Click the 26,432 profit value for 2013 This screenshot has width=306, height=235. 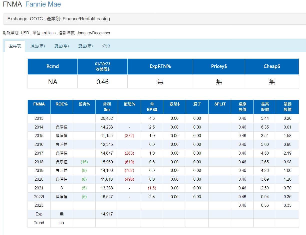coord(107,119)
